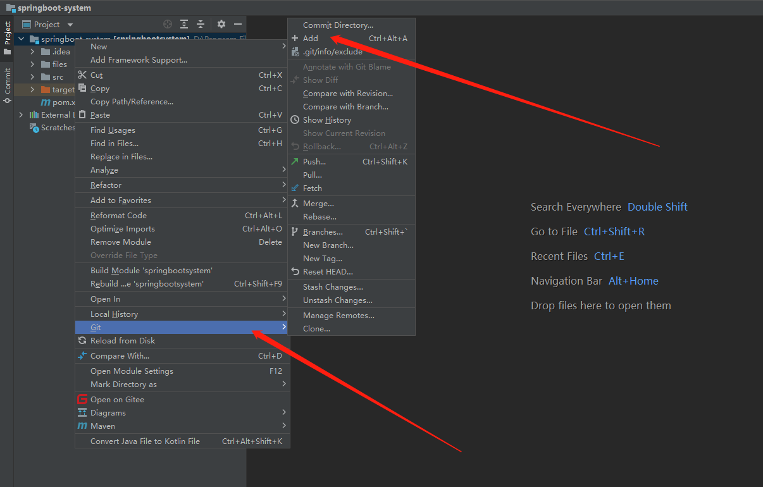Click the green Push arrow icon

tap(295, 162)
